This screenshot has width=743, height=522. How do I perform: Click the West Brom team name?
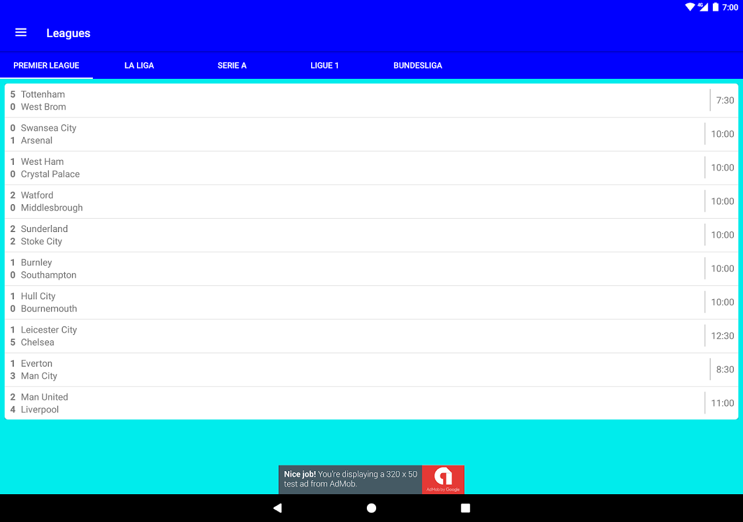(44, 107)
